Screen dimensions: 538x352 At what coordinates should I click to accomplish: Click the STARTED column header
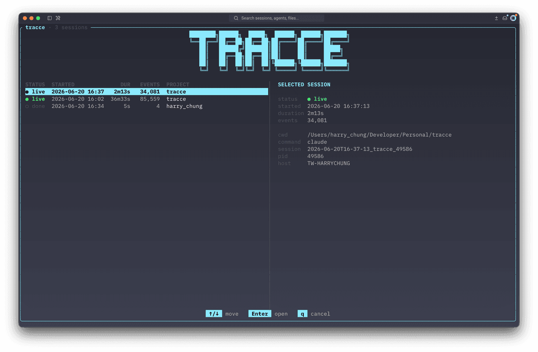click(63, 84)
